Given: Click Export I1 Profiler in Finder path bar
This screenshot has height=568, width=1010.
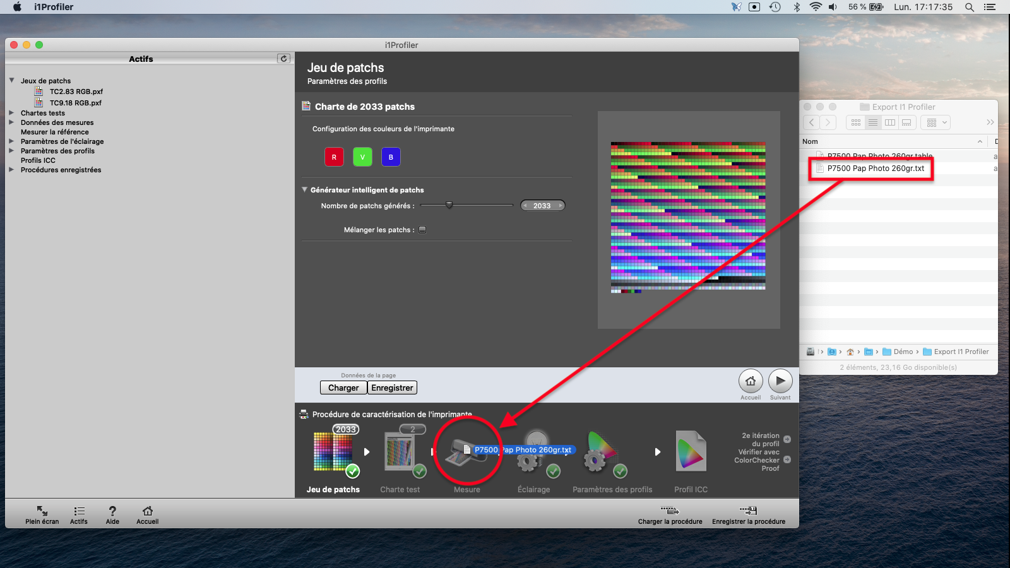Looking at the screenshot, I should (956, 352).
